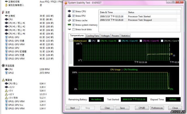Click the Save button
Viewport: 187px width, 114px height.
pos(122,108)
